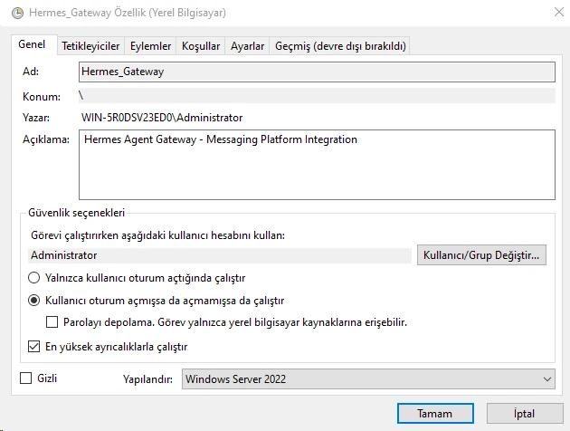Viewport: 570px width, 431px height.
Task: Confirm with the Tamam button
Action: (435, 414)
